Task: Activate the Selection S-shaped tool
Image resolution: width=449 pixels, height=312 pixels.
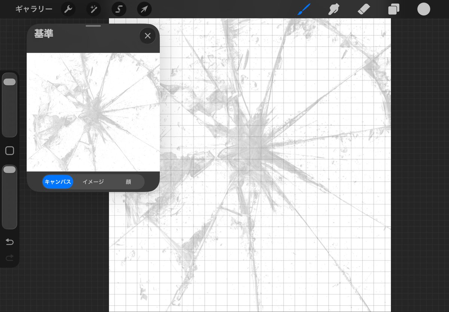Action: tap(119, 9)
